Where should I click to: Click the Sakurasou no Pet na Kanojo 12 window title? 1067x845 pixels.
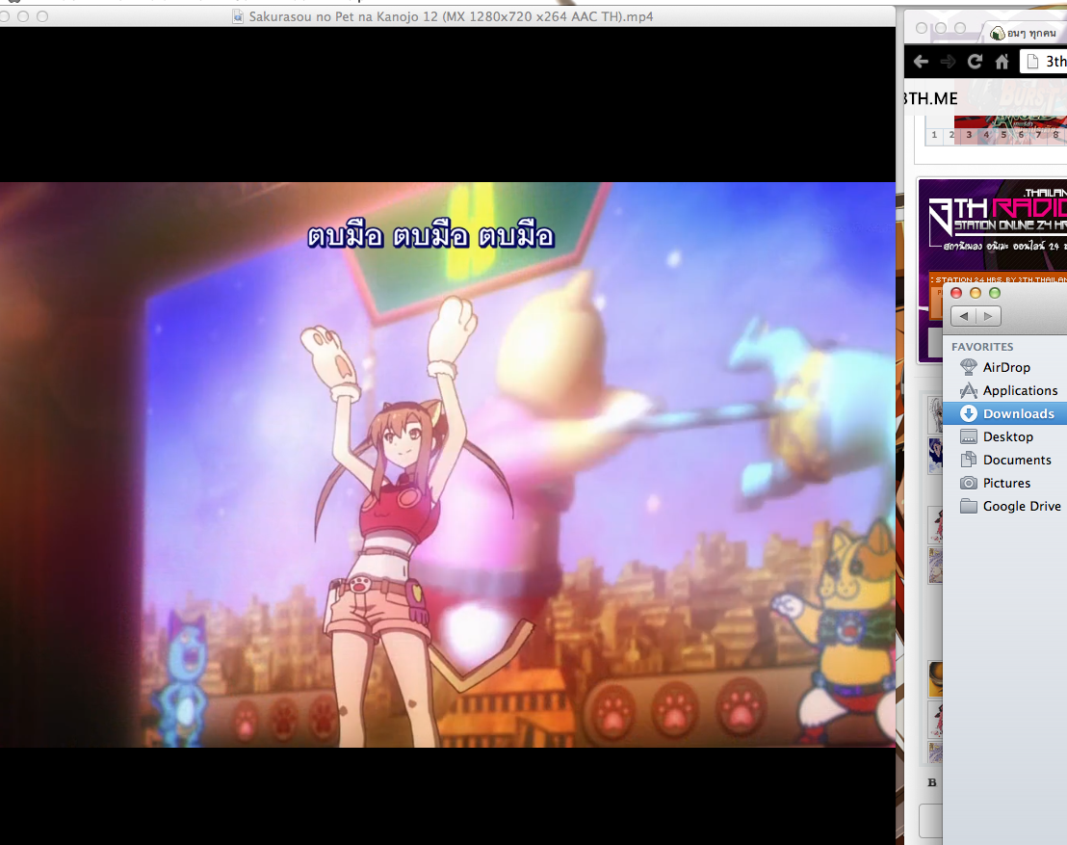click(451, 16)
